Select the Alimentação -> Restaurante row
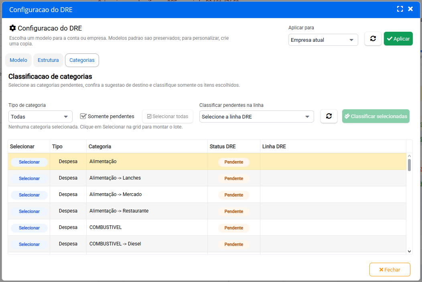 pos(29,211)
